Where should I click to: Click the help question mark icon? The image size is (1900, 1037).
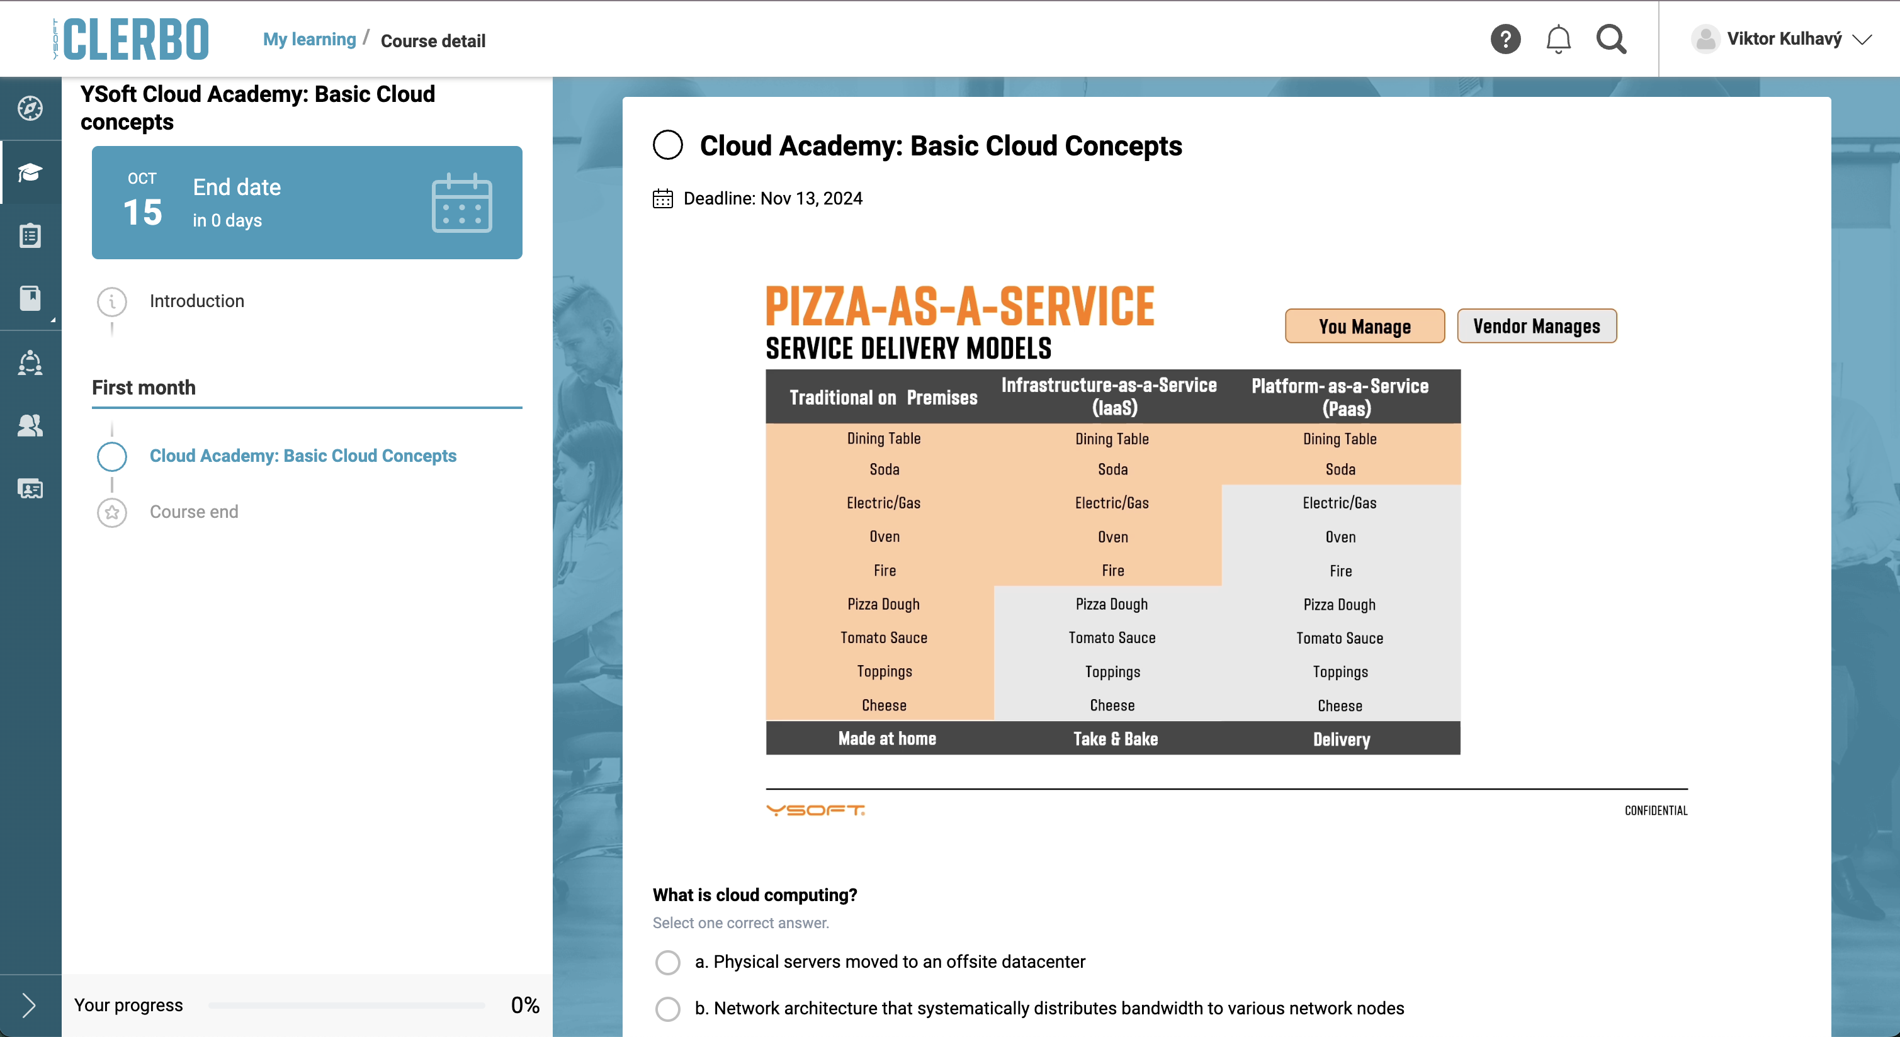[x=1505, y=39]
